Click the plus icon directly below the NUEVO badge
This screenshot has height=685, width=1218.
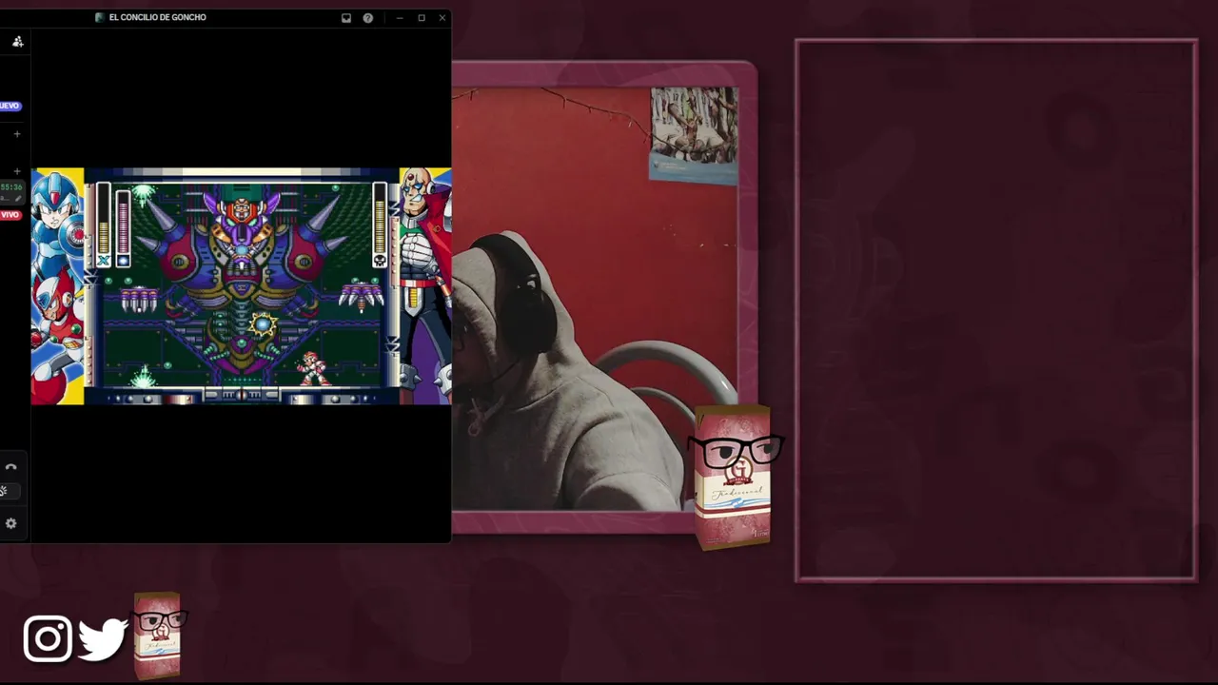17,134
